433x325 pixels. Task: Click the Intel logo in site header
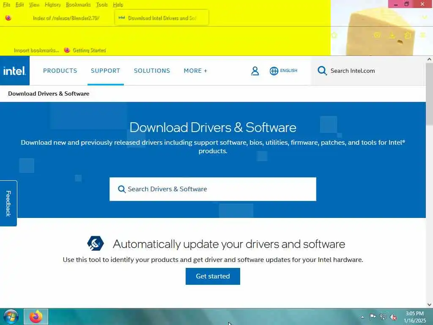click(x=15, y=71)
